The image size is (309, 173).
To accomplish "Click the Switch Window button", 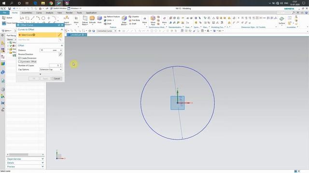I will pos(58,9).
